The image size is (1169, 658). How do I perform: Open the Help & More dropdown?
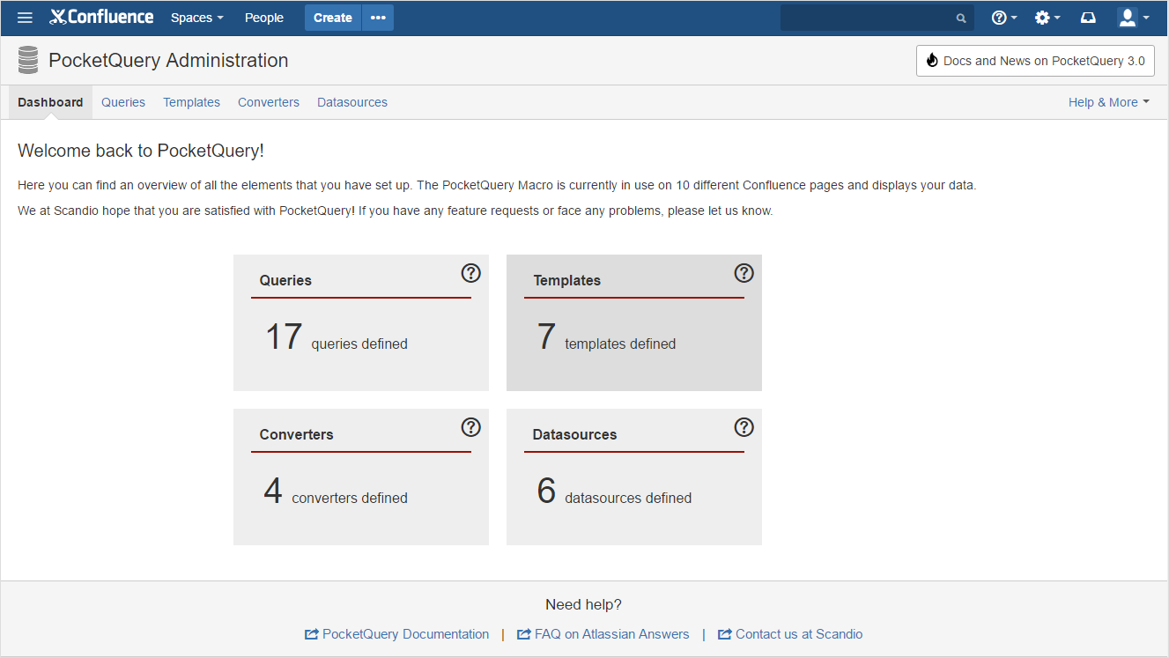pyautogui.click(x=1109, y=102)
